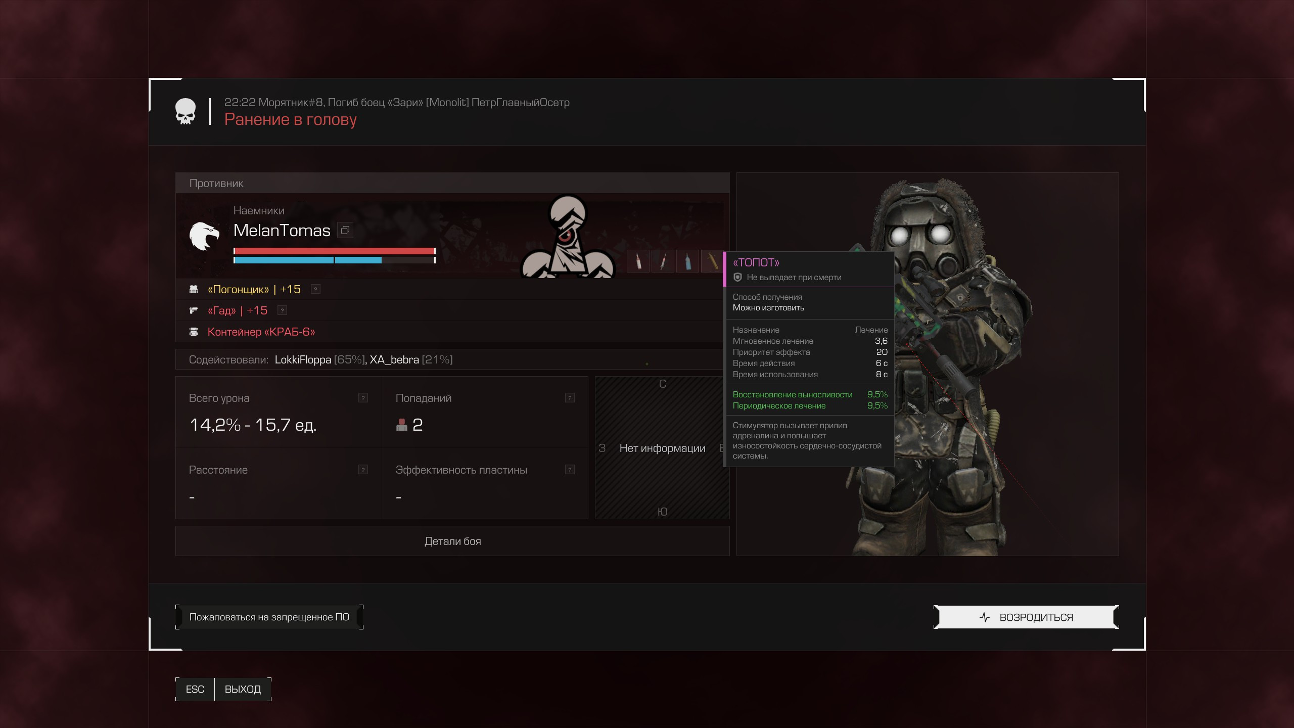The height and width of the screenshot is (728, 1294).
Task: Copy the MelanTomas nickname with the copy icon
Action: pyautogui.click(x=345, y=231)
